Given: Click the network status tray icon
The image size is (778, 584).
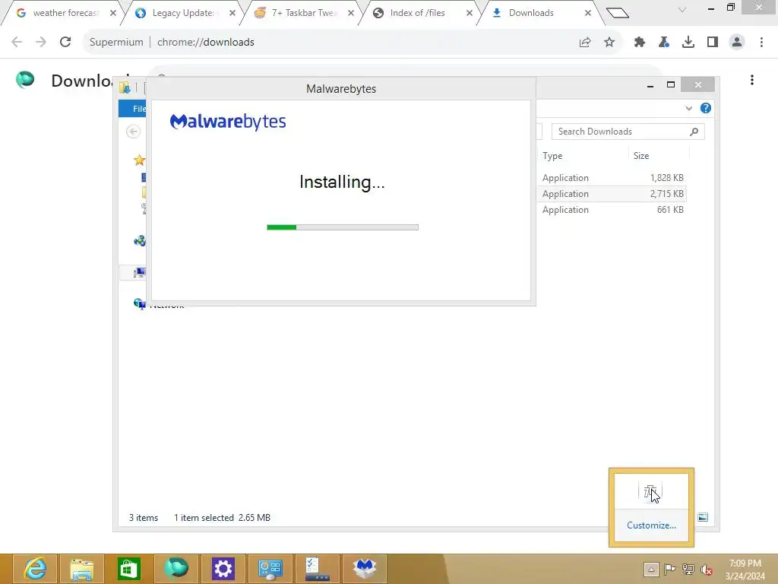Looking at the screenshot, I should coord(688,570).
